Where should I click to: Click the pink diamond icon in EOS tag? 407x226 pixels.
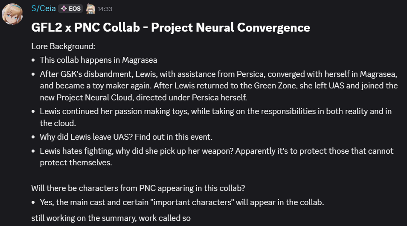[64, 9]
